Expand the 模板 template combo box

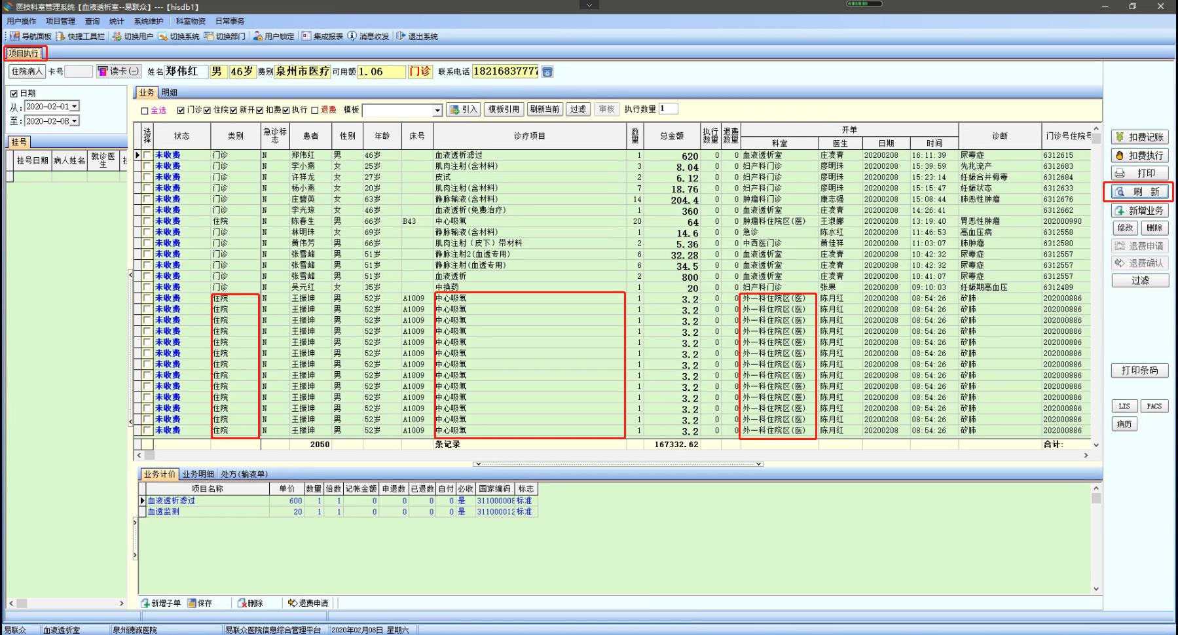click(x=437, y=111)
